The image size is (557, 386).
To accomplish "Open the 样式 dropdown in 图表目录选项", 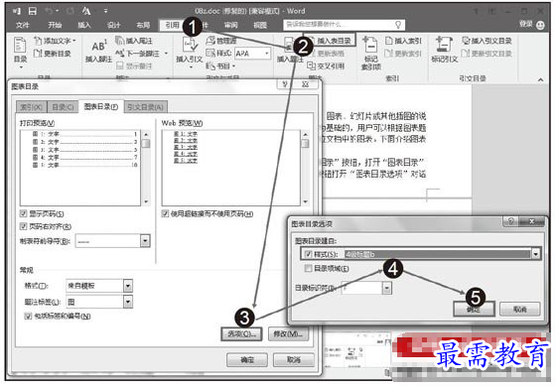I will pyautogui.click(x=535, y=254).
